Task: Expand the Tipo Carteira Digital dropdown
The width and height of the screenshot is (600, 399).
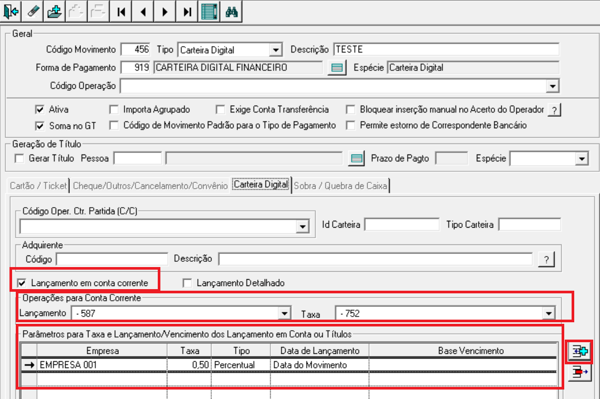Action: pos(276,50)
